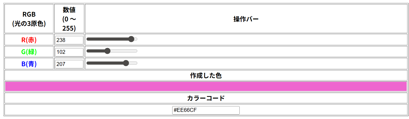Click the 作成した色 heading
Viewport: 409px width, 119px height.
tap(206, 75)
